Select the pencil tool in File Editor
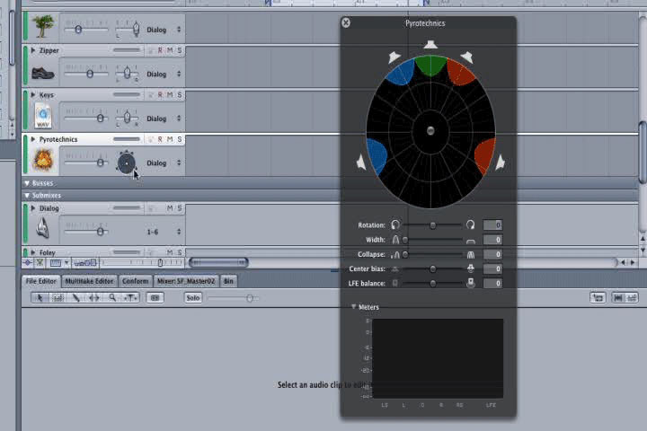 75,298
